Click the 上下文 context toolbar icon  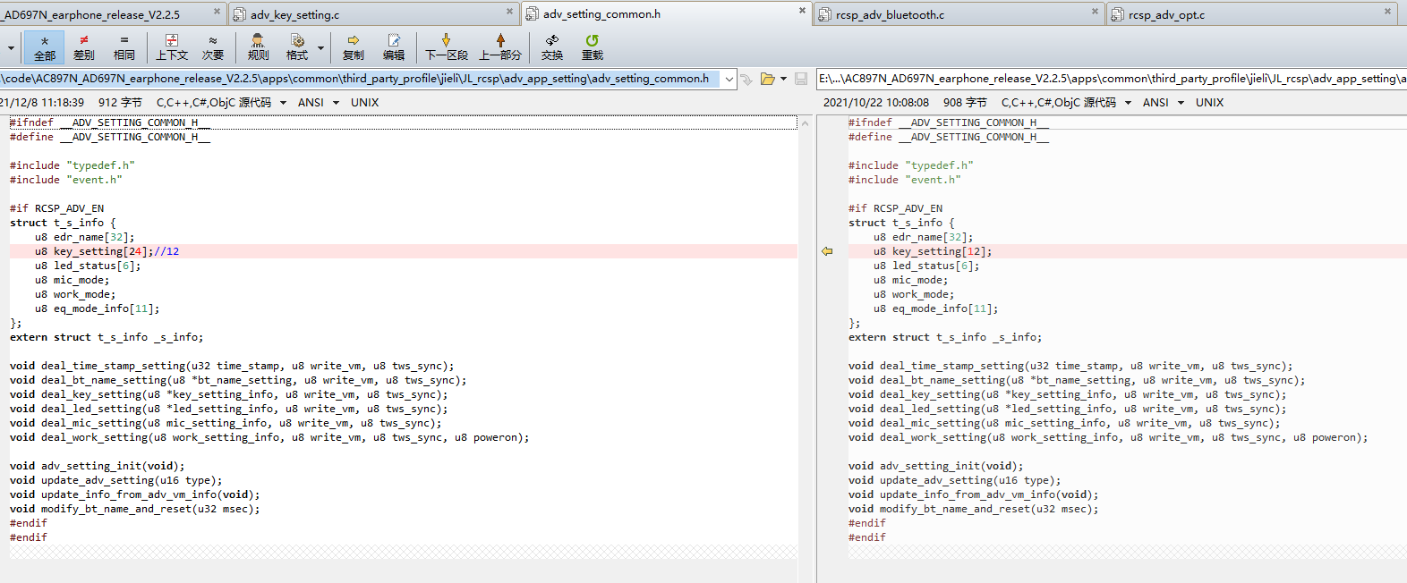172,47
